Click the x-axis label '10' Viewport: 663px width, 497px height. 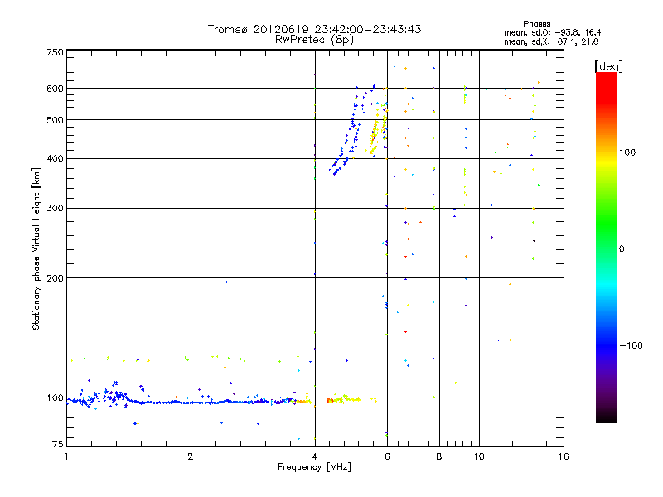click(x=479, y=456)
